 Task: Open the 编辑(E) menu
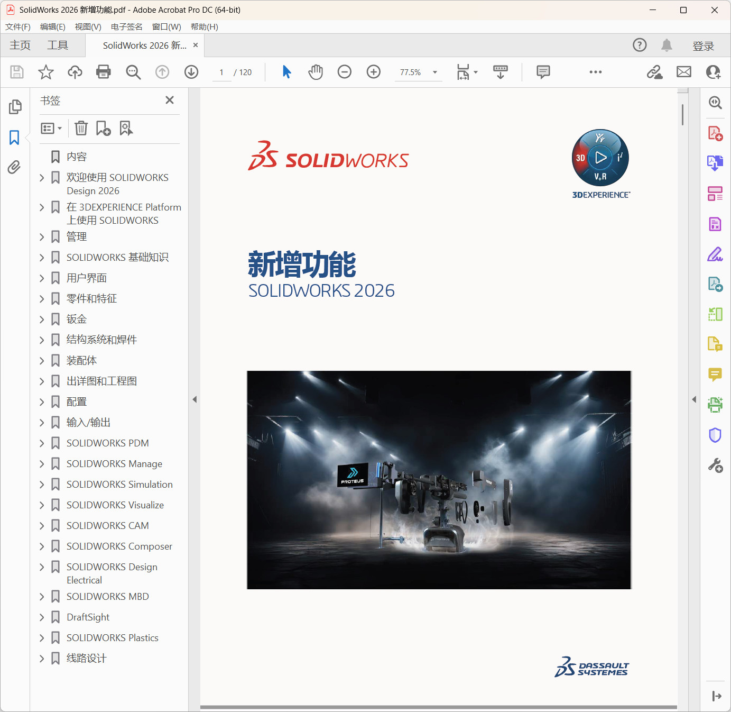53,27
